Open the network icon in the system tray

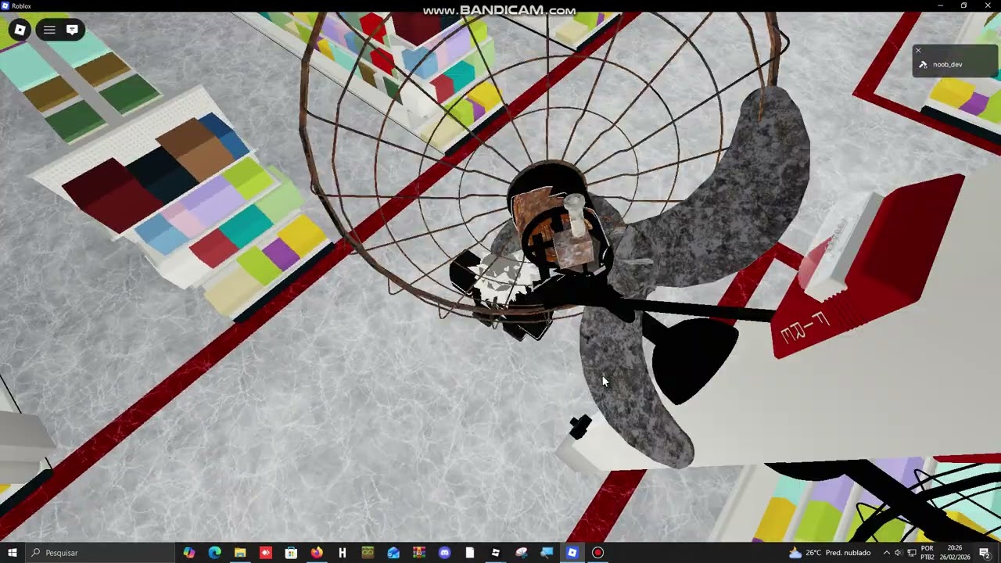[912, 553]
